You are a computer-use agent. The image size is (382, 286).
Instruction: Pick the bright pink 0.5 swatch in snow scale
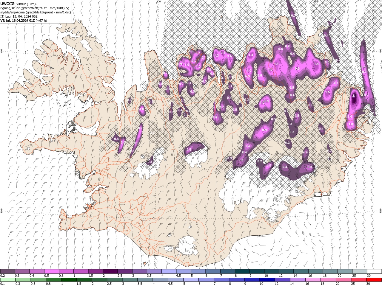(x=51, y=271)
